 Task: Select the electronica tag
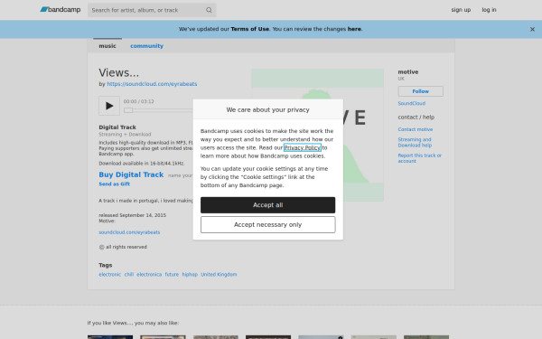(149, 274)
